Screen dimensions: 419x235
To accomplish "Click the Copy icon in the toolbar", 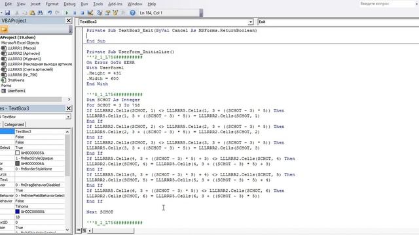I will [x=24, y=13].
